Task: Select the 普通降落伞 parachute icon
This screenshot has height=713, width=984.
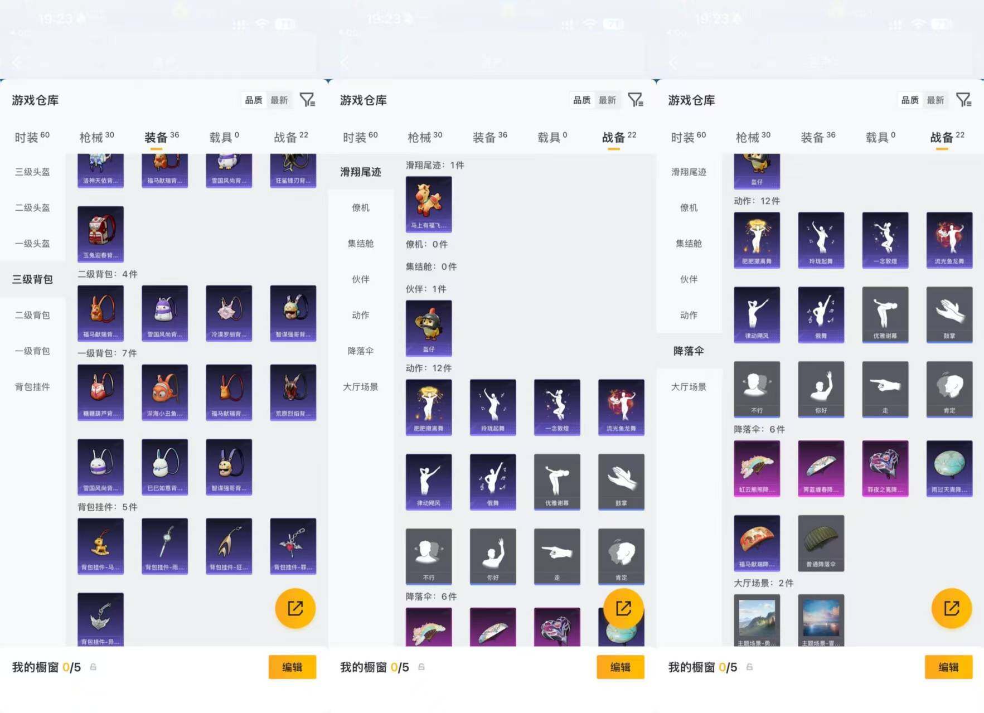Action: click(821, 542)
